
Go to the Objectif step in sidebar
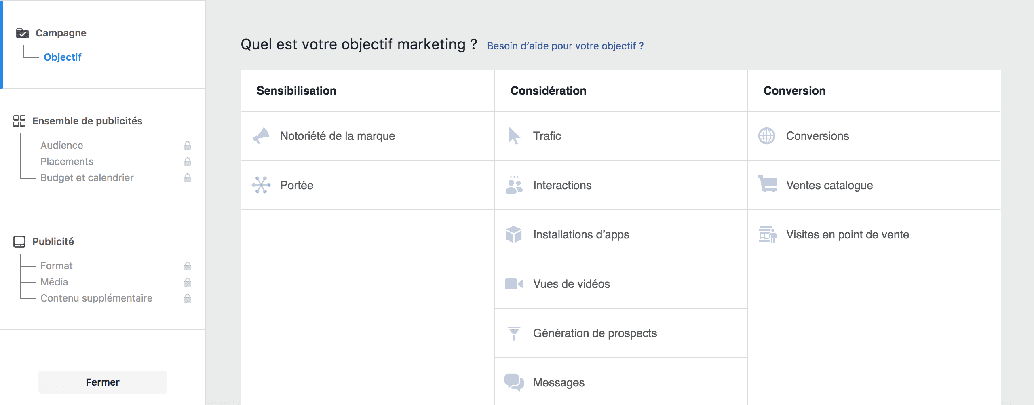63,57
